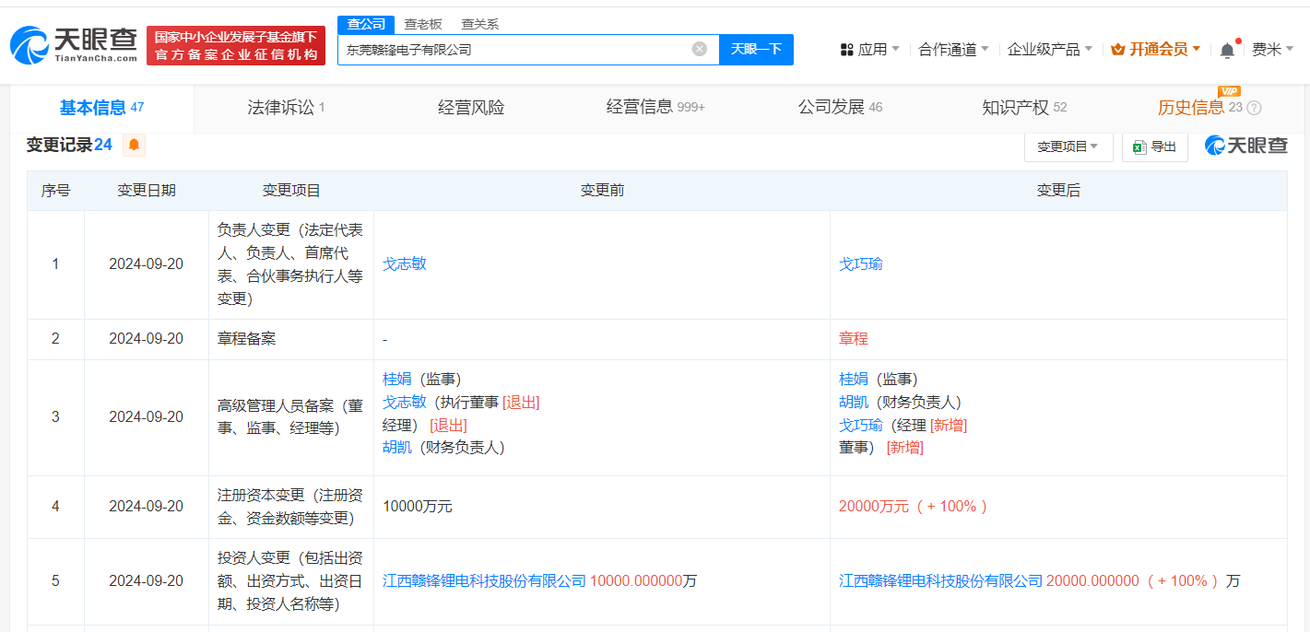The width and height of the screenshot is (1310, 632).
Task: Open the 应用 dropdown menu
Action: 870,50
